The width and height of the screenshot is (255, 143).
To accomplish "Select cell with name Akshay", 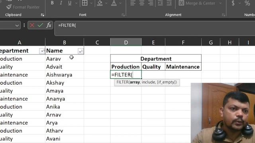I will pos(65,83).
